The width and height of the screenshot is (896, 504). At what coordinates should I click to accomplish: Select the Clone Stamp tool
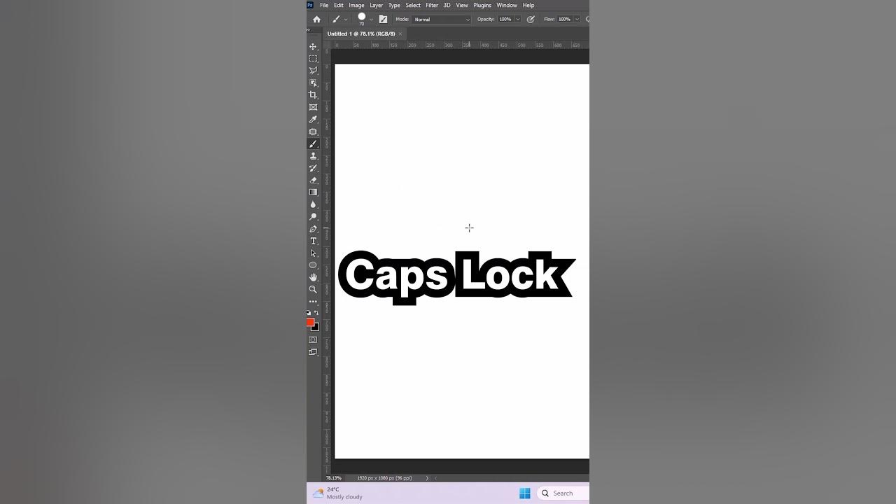coord(313,156)
